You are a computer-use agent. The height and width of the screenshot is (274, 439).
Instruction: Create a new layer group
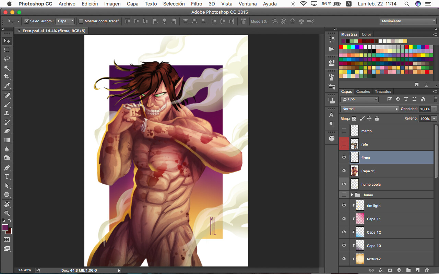point(408,270)
